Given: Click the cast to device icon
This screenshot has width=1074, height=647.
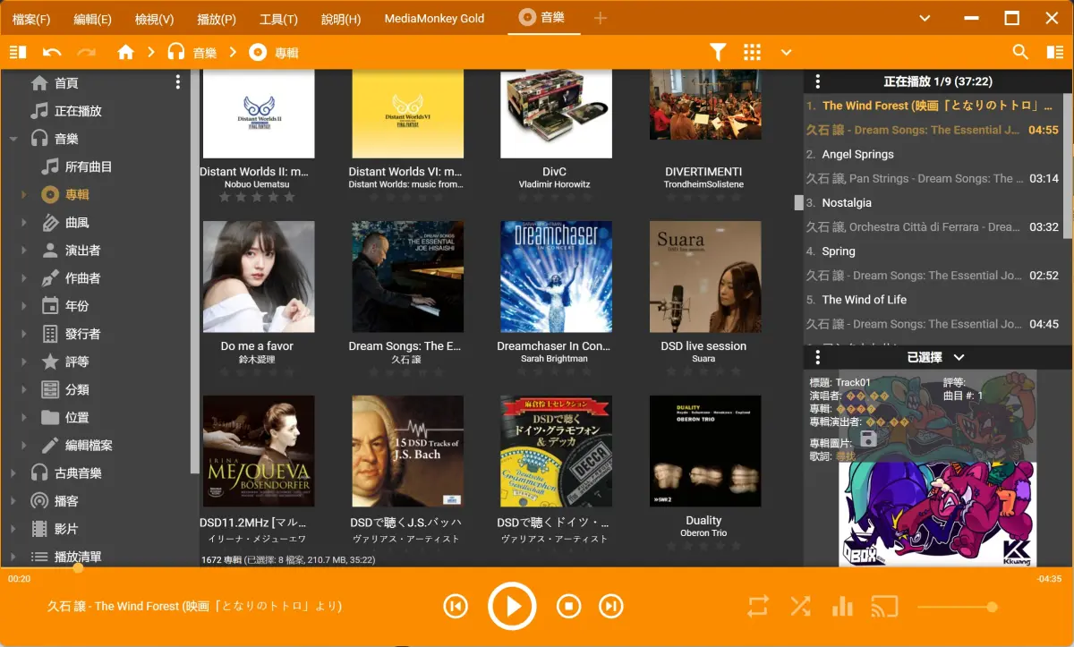Looking at the screenshot, I should pos(884,607).
